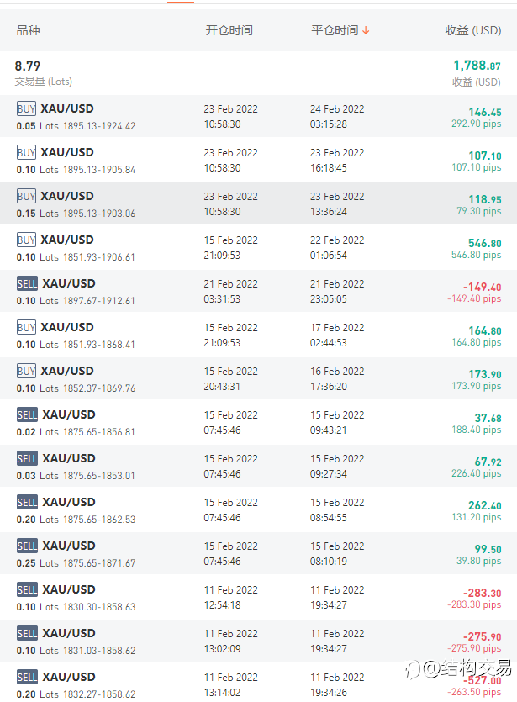The height and width of the screenshot is (702, 517).
Task: Sort by 开仓时间 column header
Action: (229, 30)
